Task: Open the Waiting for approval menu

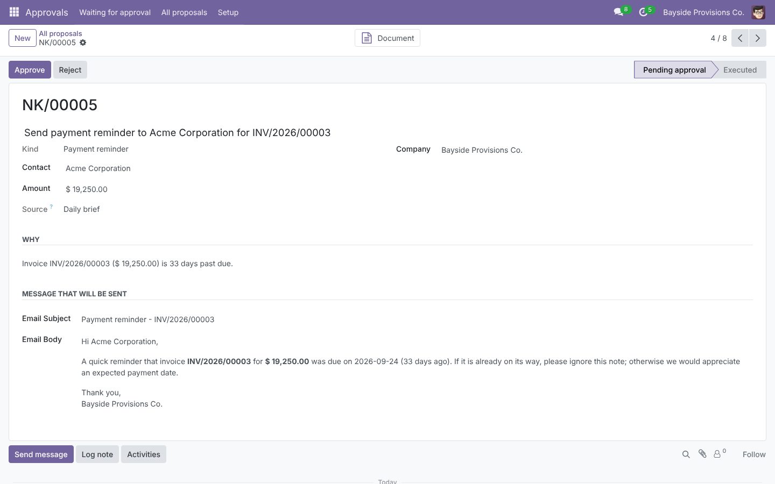Action: point(115,12)
